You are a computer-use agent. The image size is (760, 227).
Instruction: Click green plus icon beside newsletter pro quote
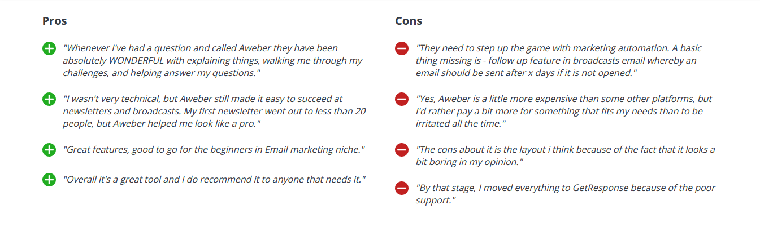(49, 100)
